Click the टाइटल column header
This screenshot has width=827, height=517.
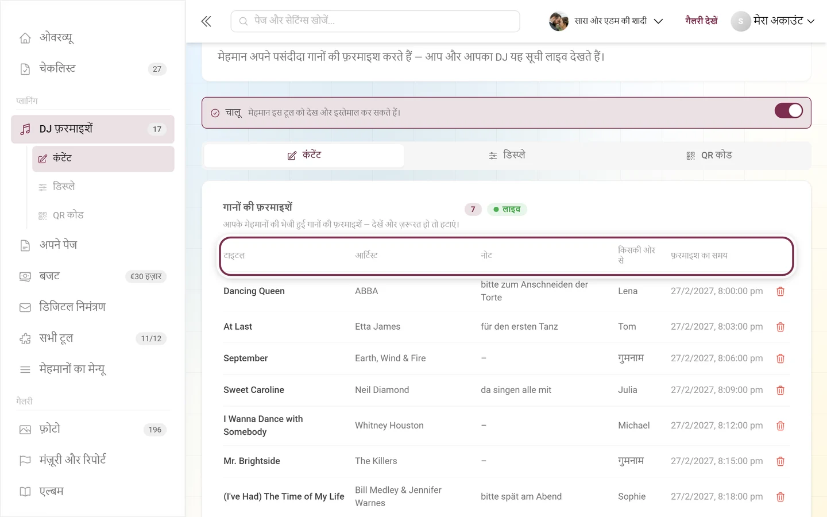click(234, 256)
